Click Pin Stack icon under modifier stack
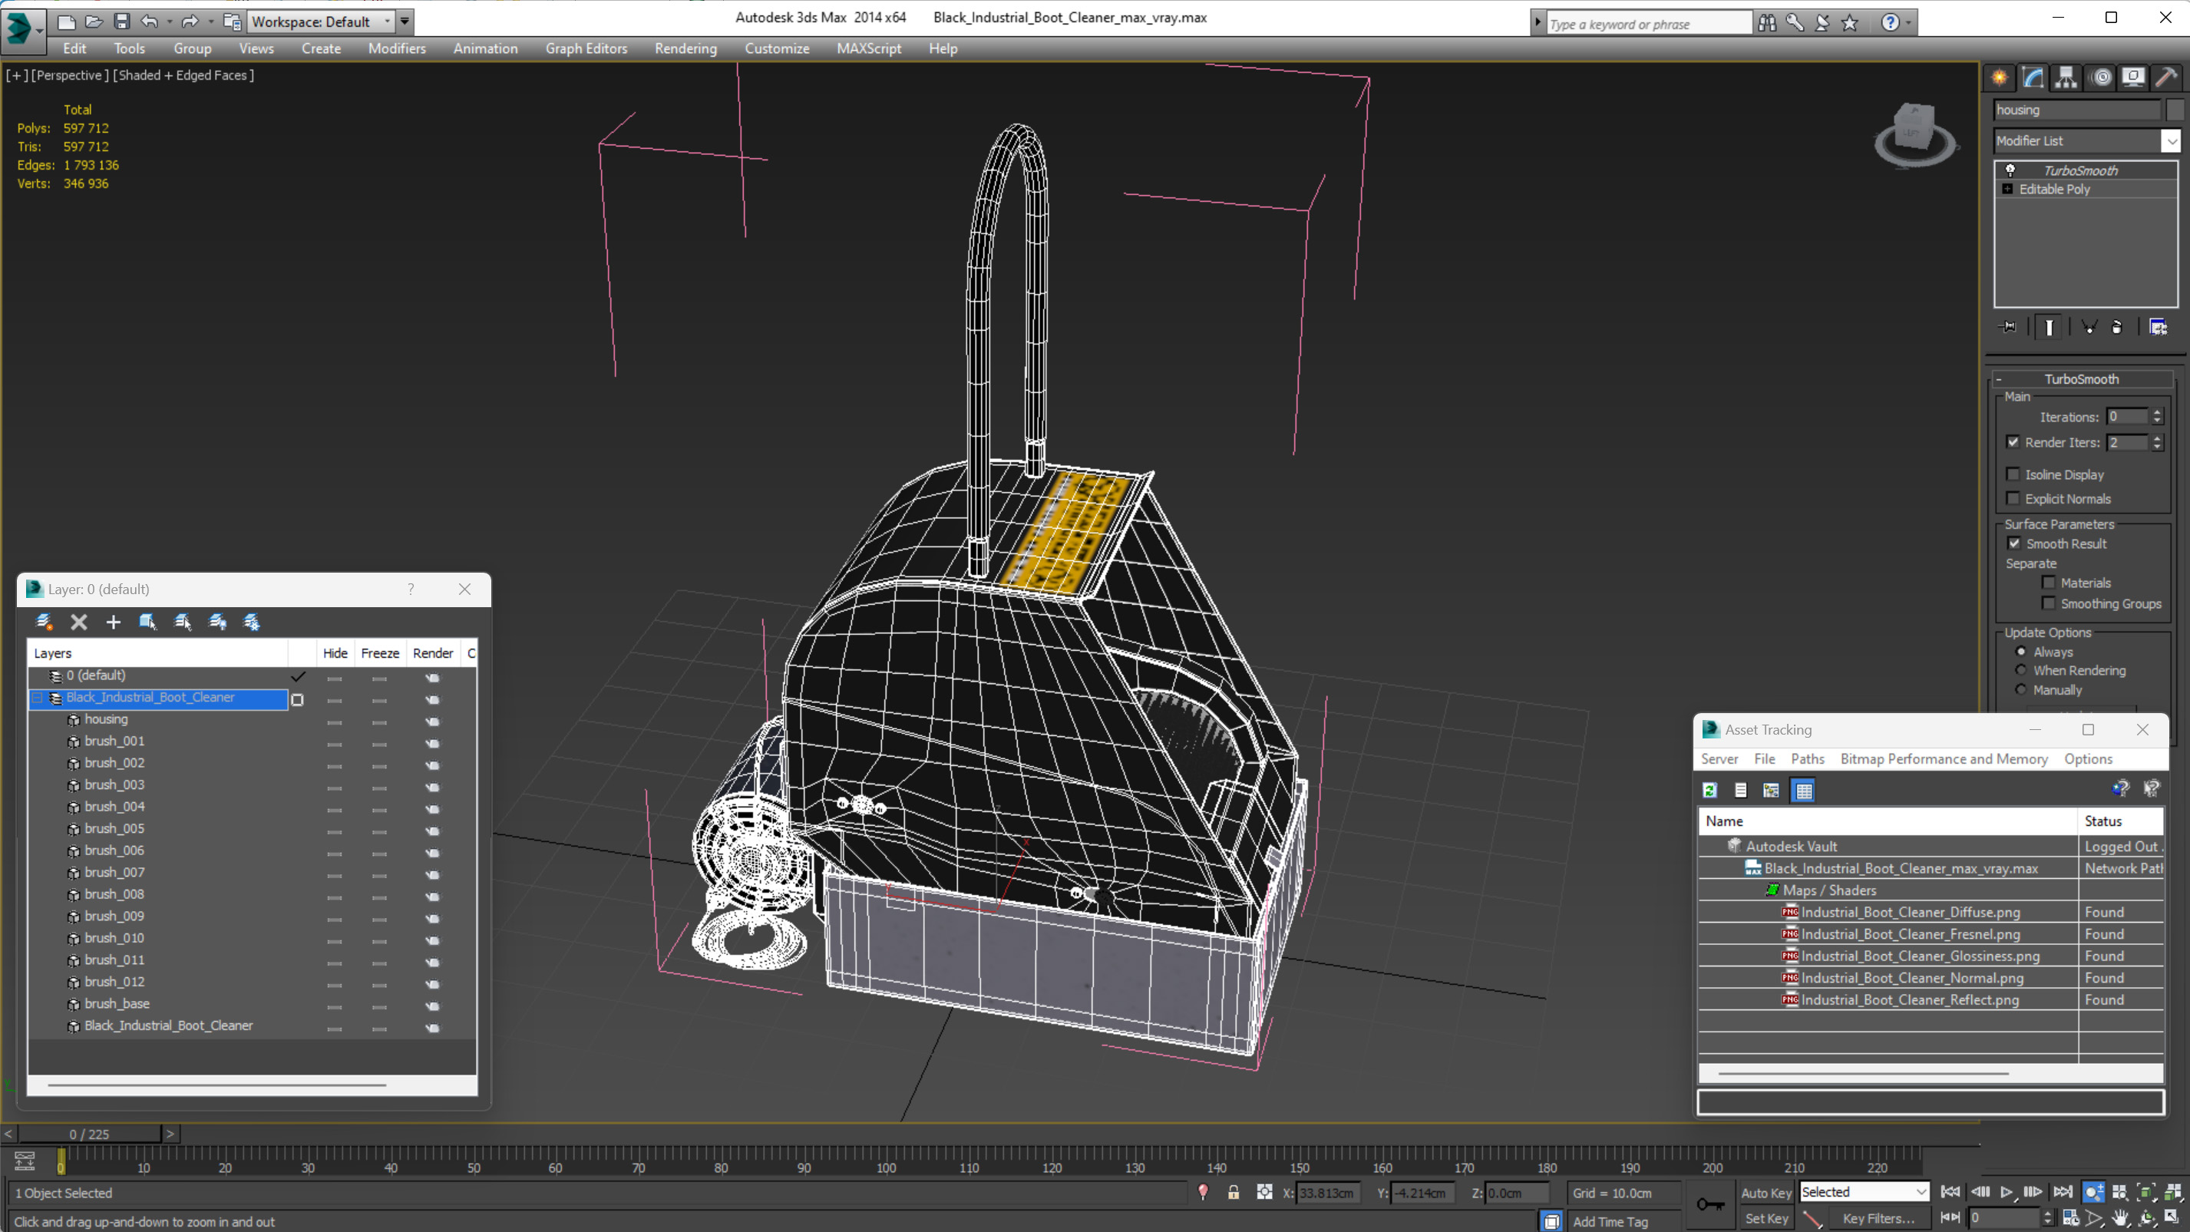This screenshot has width=2190, height=1232. [2008, 326]
